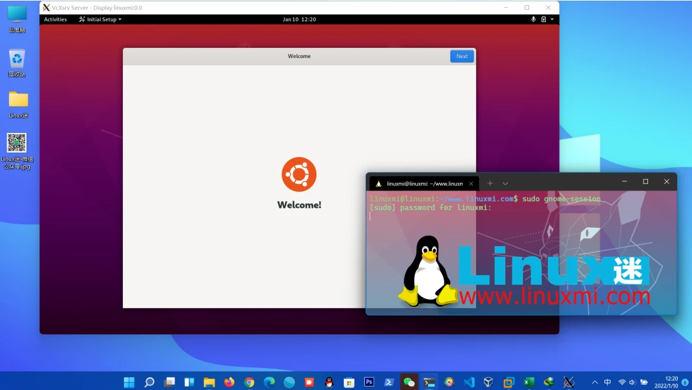Open taskbar Search
Image resolution: width=692 pixels, height=390 pixels.
click(x=149, y=382)
